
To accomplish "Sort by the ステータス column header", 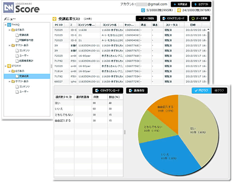I will tap(172, 25).
